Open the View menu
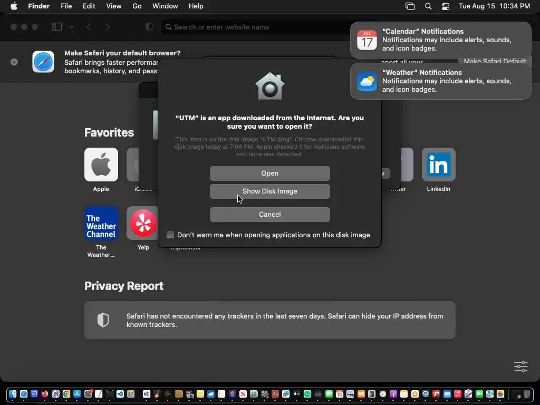This screenshot has width=540, height=405. point(114,6)
